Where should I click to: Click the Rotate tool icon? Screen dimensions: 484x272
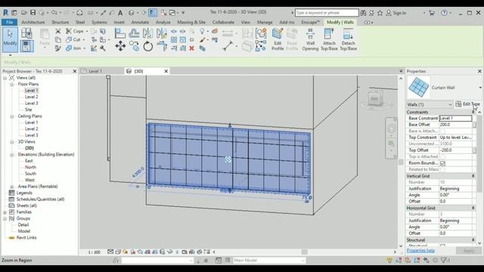148,46
